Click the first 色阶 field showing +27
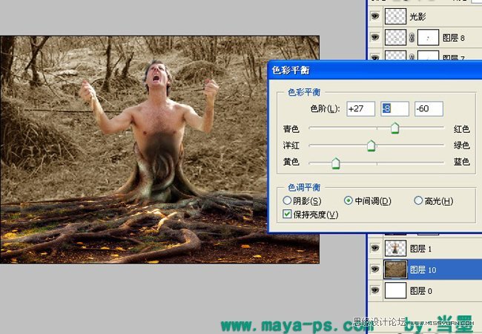The height and width of the screenshot is (334, 482). click(x=360, y=109)
